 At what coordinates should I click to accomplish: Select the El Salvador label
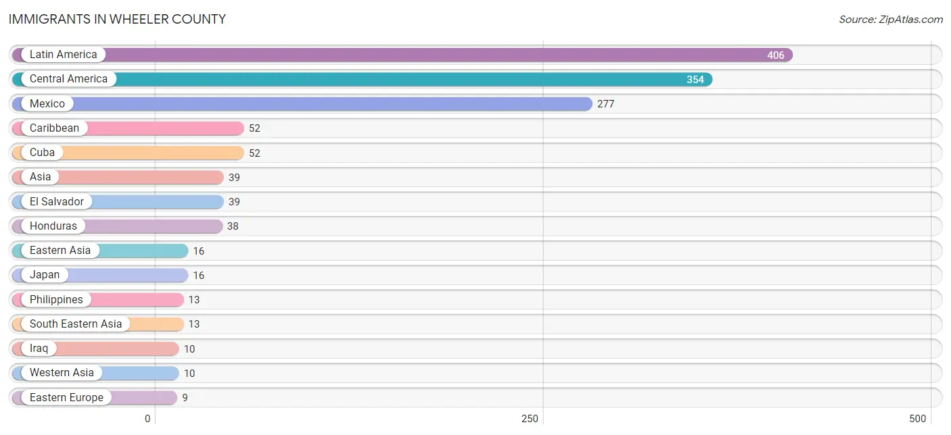57,201
